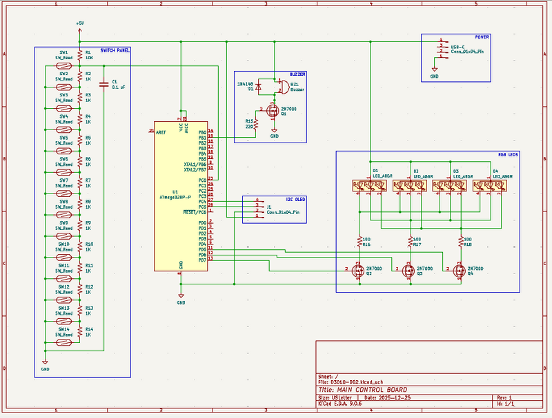Select the GND symbol below the microcontroller
This screenshot has height=418, width=552.
(181, 296)
